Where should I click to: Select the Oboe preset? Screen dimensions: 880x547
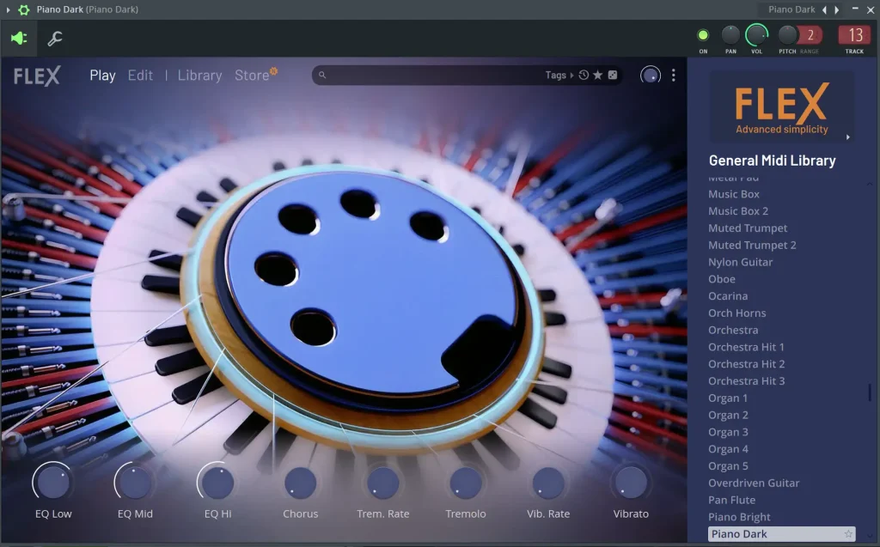tap(721, 279)
